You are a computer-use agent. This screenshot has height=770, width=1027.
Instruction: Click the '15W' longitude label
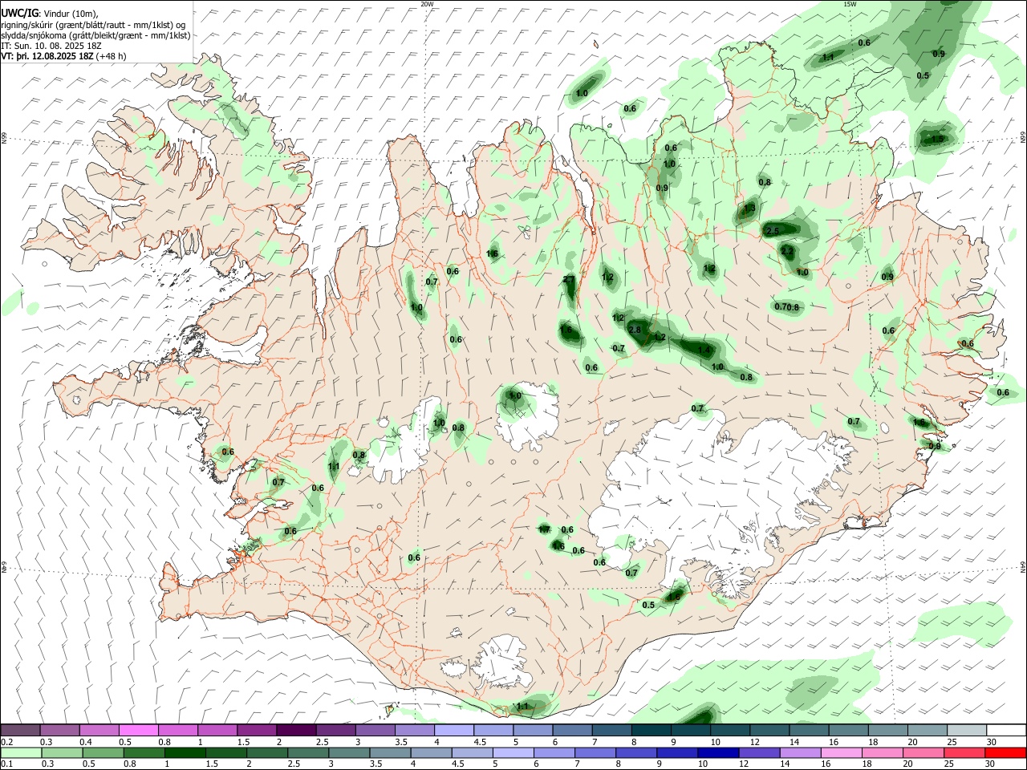pyautogui.click(x=850, y=4)
